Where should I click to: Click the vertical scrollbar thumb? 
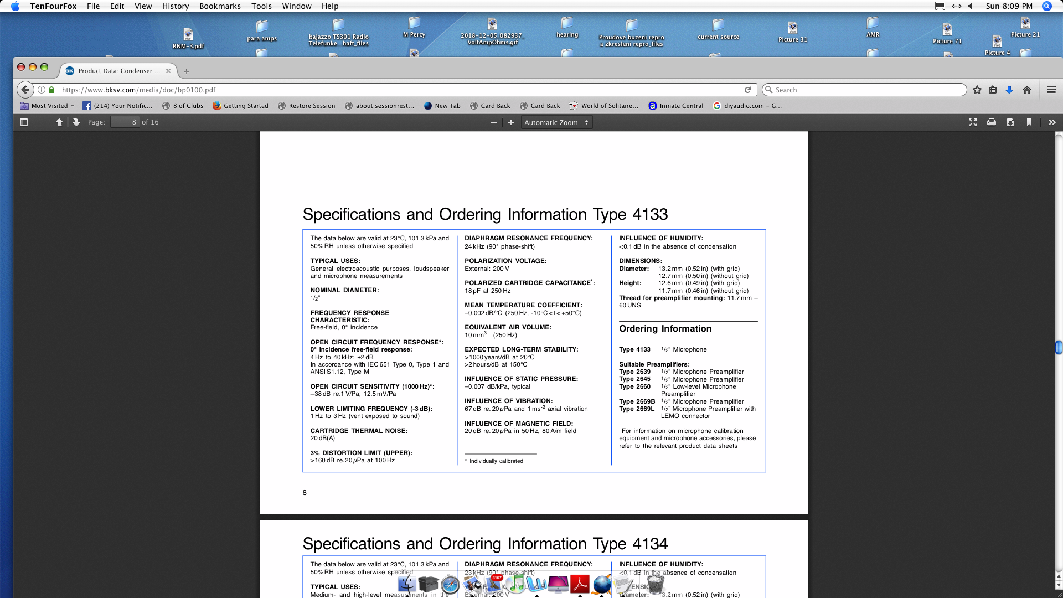click(1058, 347)
